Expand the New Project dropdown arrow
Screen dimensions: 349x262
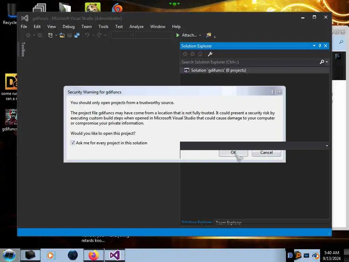[x=56, y=35]
